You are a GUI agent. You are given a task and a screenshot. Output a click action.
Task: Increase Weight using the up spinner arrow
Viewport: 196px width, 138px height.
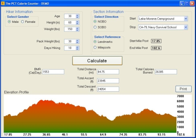[x=77, y=28]
